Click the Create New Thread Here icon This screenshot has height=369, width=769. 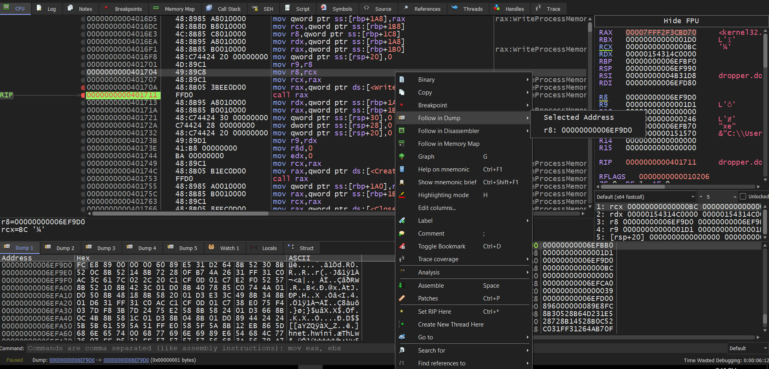pos(402,325)
